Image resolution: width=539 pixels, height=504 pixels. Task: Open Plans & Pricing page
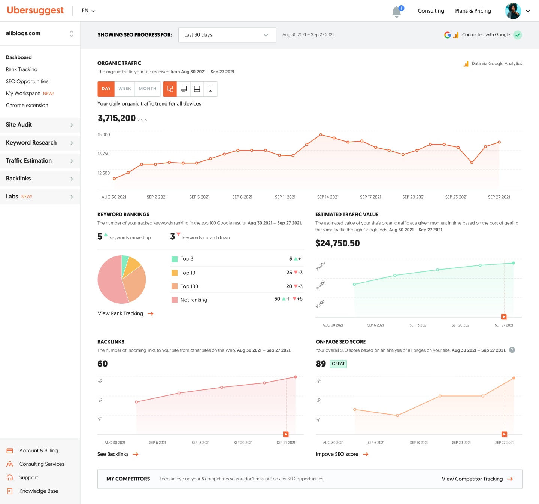(473, 11)
